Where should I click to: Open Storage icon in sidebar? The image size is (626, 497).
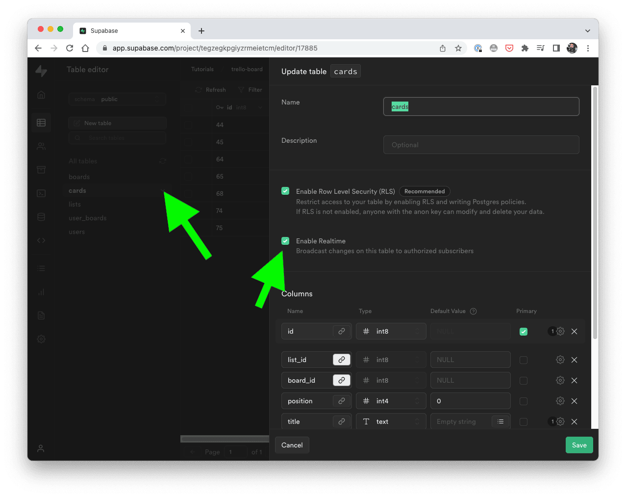click(x=41, y=170)
